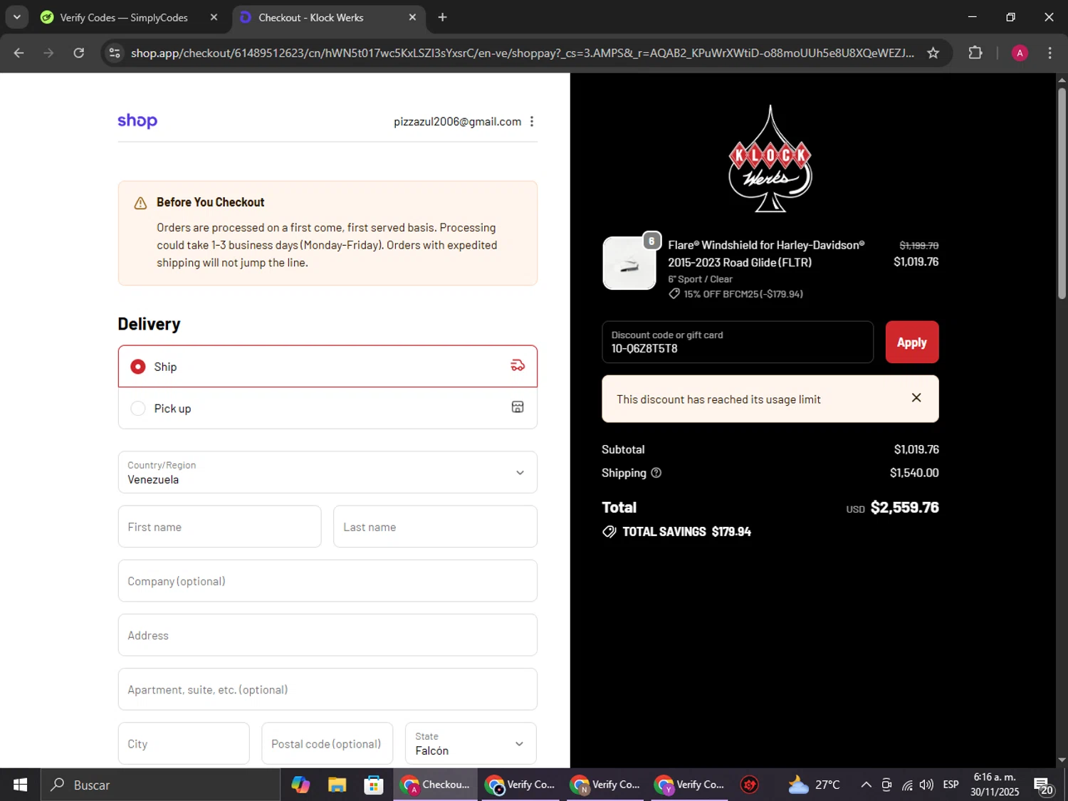Click the discount tag icon by BFCM25
1068x801 pixels.
coord(674,294)
